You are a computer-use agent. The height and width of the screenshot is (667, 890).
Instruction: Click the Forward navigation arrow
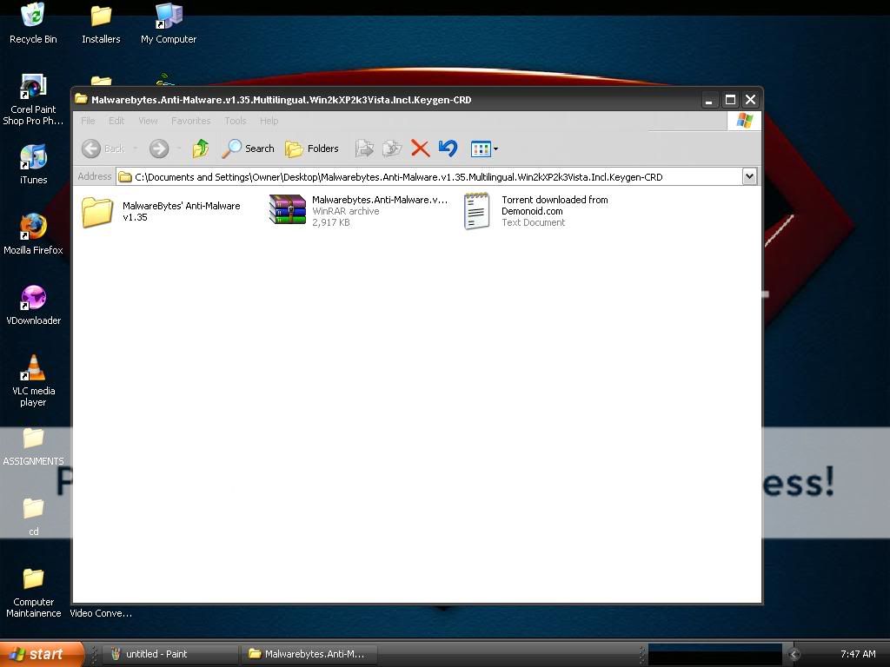[x=159, y=149]
